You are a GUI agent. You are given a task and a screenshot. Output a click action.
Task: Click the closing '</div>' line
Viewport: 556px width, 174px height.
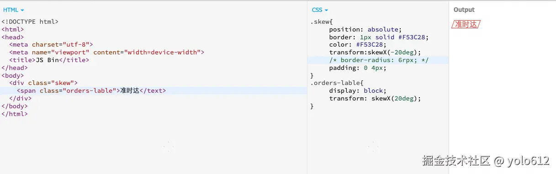(20, 98)
